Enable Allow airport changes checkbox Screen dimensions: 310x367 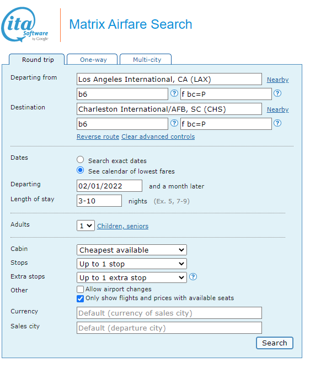[80, 289]
